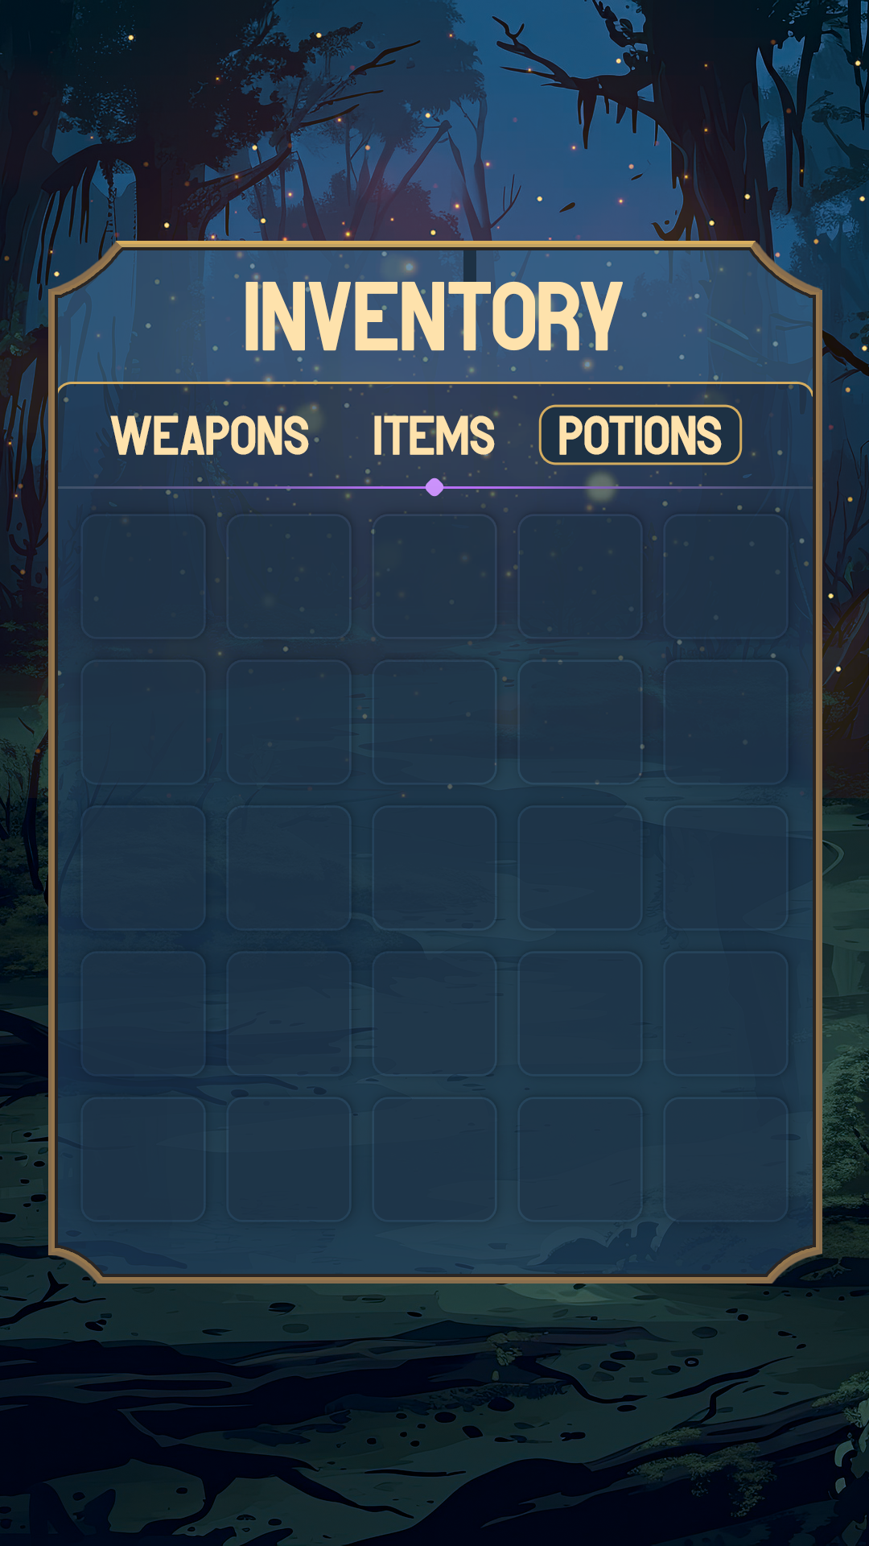
Task: Click the purple diamond slider handle
Action: click(x=434, y=487)
